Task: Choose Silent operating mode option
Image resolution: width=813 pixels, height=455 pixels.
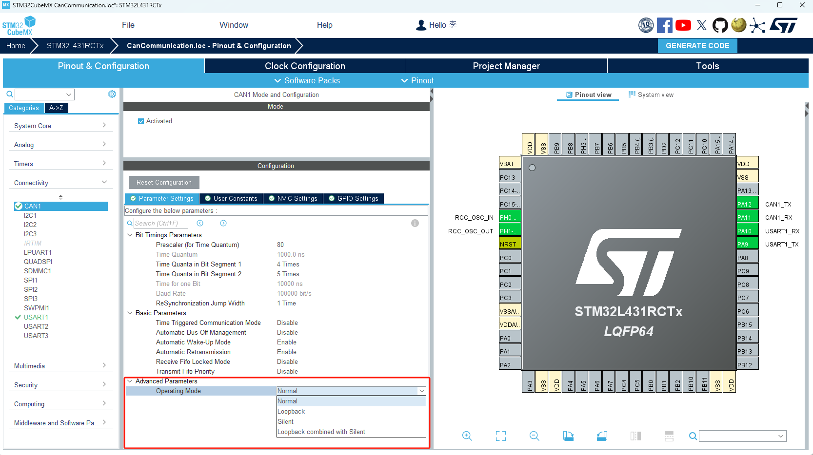Action: 351,422
